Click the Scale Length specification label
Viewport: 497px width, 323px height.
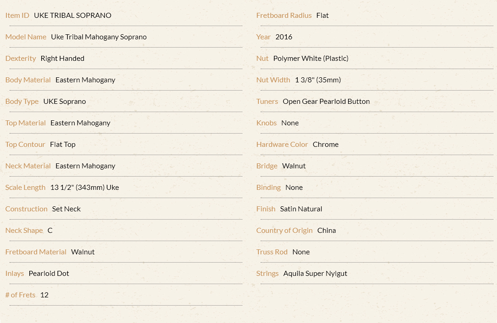[25, 188]
